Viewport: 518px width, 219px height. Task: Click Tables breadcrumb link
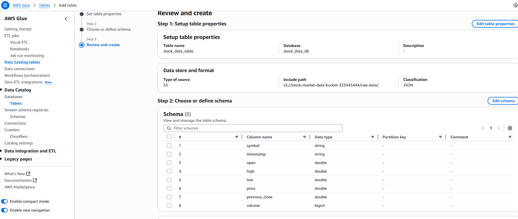(x=44, y=5)
